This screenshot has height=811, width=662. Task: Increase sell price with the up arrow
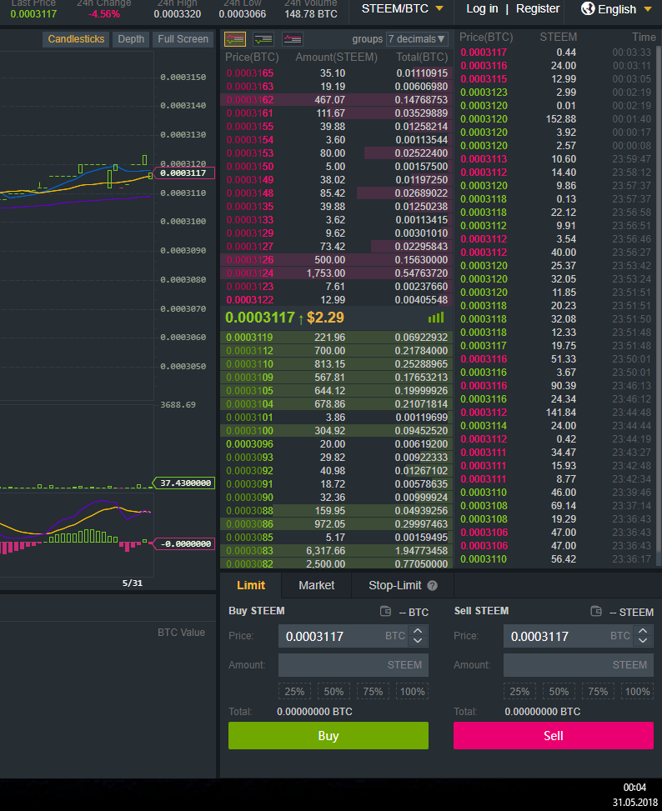pyautogui.click(x=643, y=630)
